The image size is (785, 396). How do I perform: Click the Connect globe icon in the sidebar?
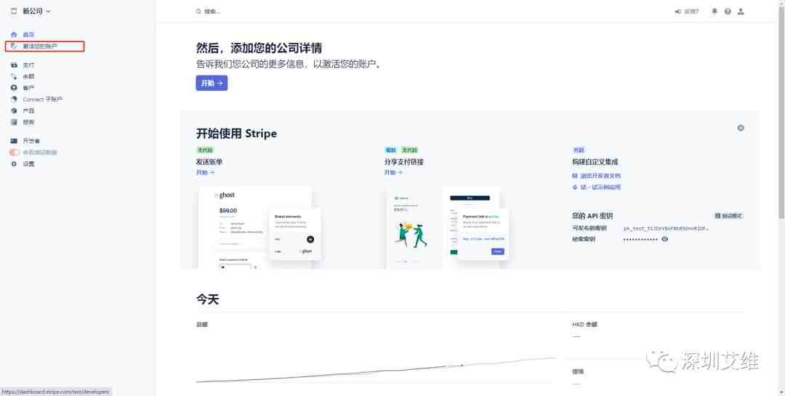coord(14,99)
